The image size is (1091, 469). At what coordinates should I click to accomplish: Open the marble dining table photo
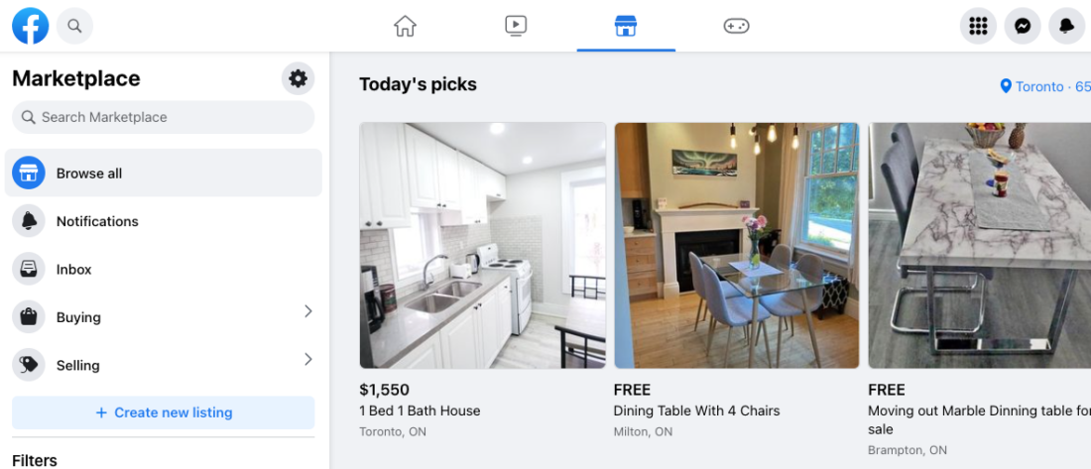[x=979, y=245]
